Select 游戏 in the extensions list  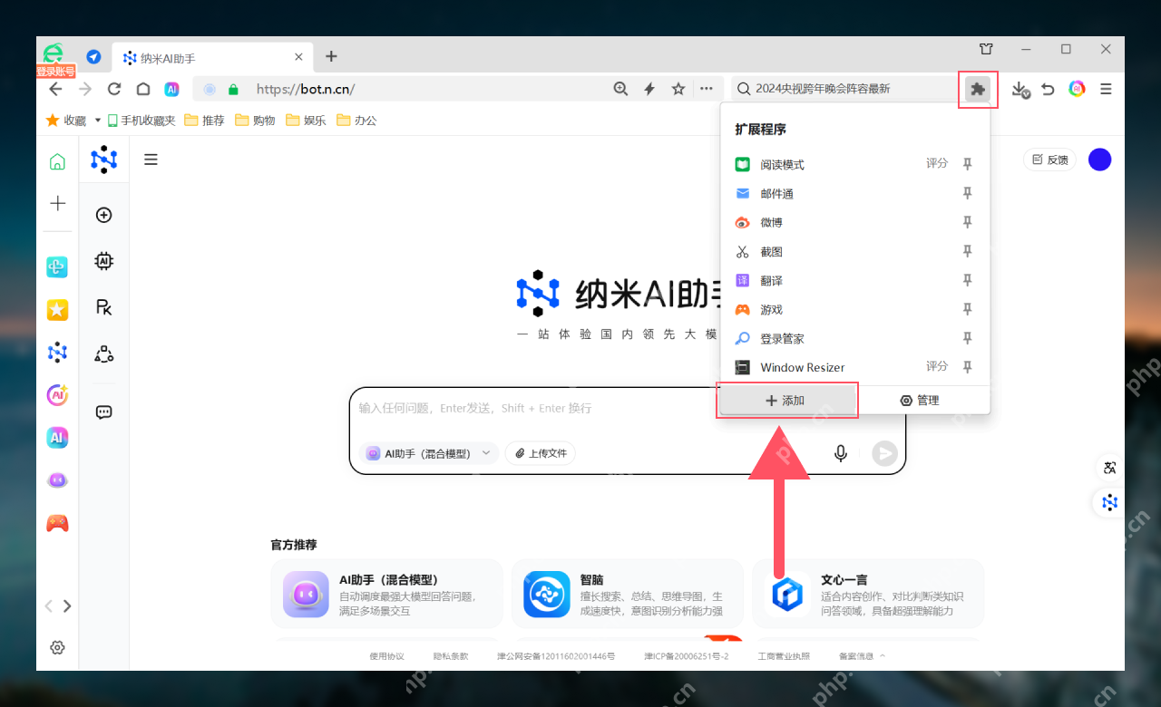click(772, 310)
